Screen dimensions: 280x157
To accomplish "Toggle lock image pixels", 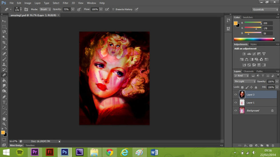I will [247, 87].
